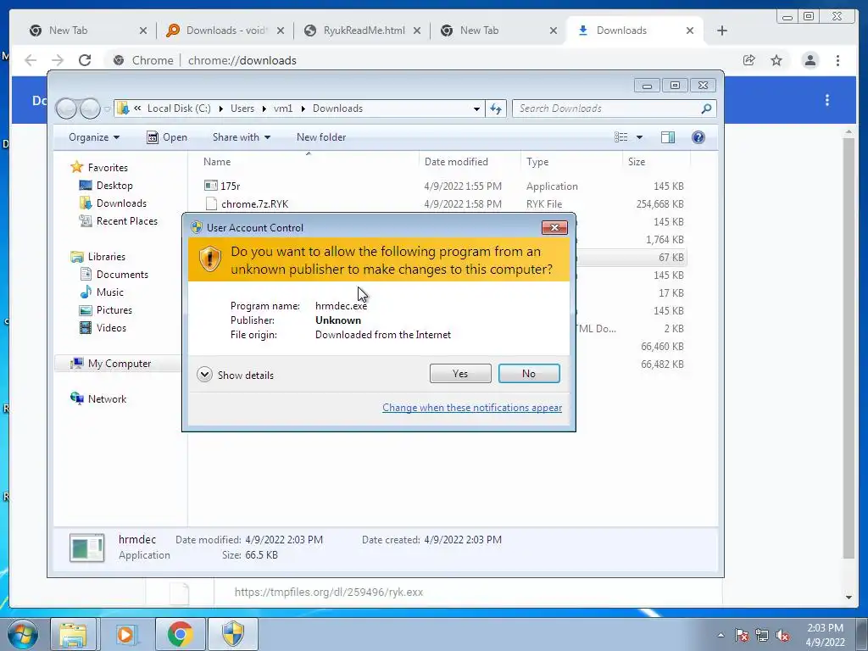The height and width of the screenshot is (651, 868).
Task: Show hidden system tray icons
Action: [x=721, y=635]
